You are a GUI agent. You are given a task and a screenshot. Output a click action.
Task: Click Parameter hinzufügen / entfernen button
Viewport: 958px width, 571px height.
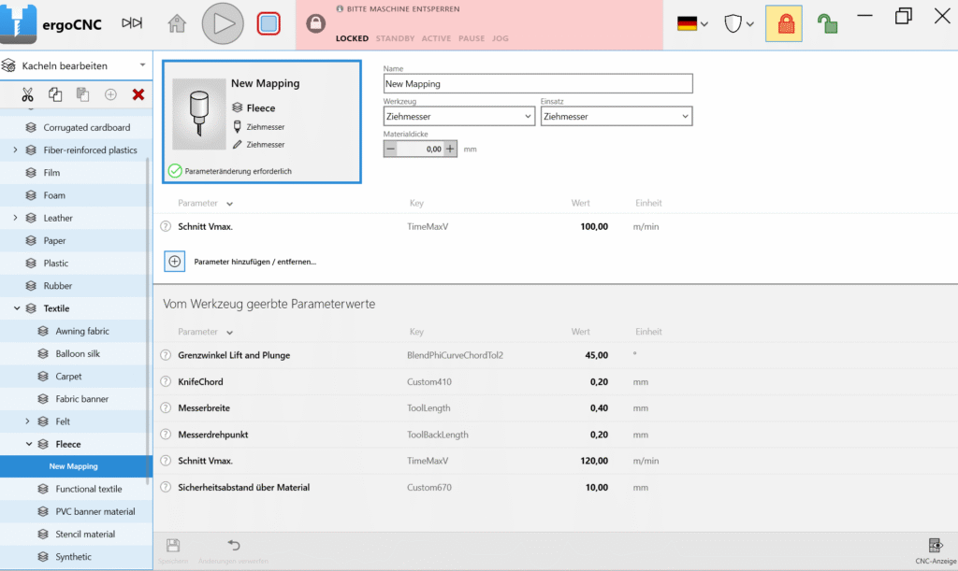175,262
